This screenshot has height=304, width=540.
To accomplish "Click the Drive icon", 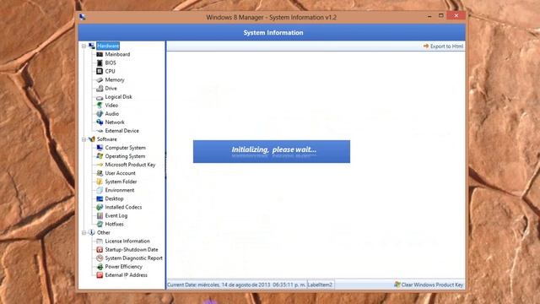I will point(100,88).
